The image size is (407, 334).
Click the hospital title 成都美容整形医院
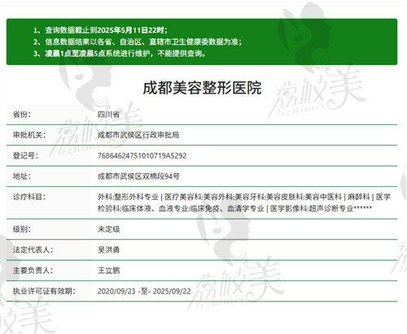click(x=202, y=88)
